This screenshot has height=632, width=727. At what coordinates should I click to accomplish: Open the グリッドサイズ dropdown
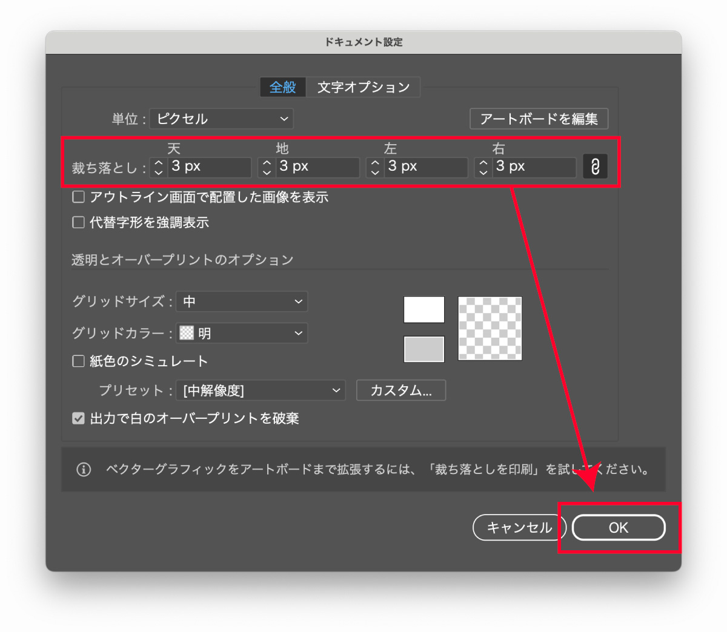pos(242,301)
